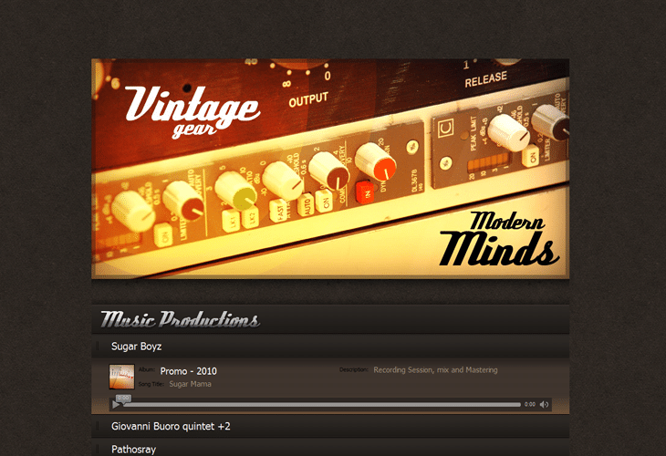Click the Vintage gear banner image
Screen dimensions: 666x456
click(x=330, y=169)
